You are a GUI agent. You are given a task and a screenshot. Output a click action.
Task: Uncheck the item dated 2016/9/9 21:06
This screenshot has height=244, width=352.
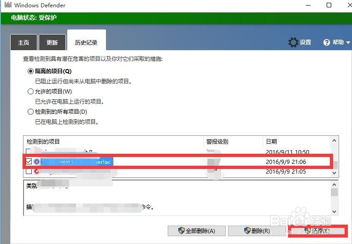29,162
